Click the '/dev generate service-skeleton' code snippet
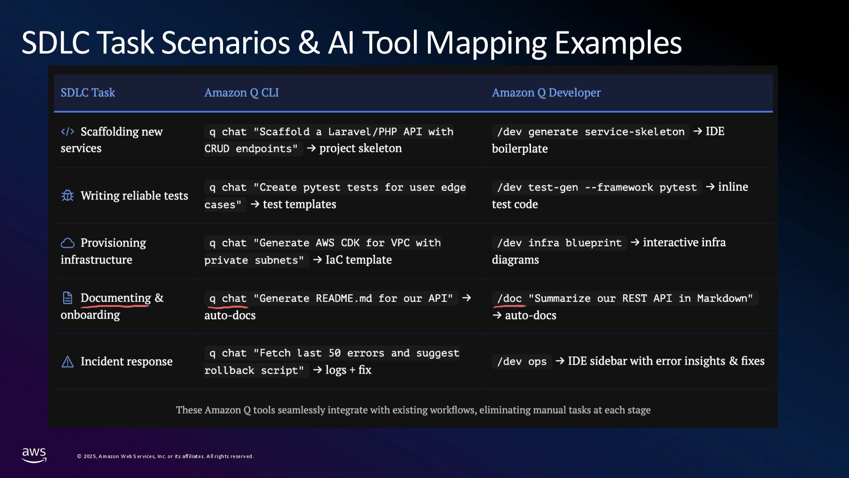 click(x=590, y=132)
